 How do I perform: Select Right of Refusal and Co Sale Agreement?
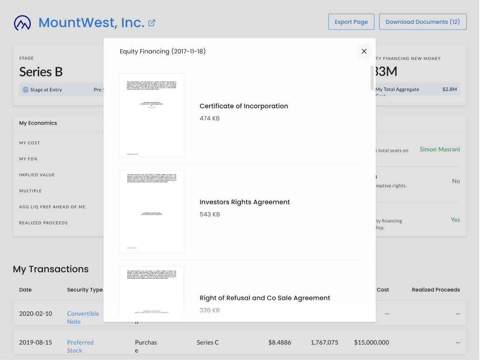tap(265, 298)
